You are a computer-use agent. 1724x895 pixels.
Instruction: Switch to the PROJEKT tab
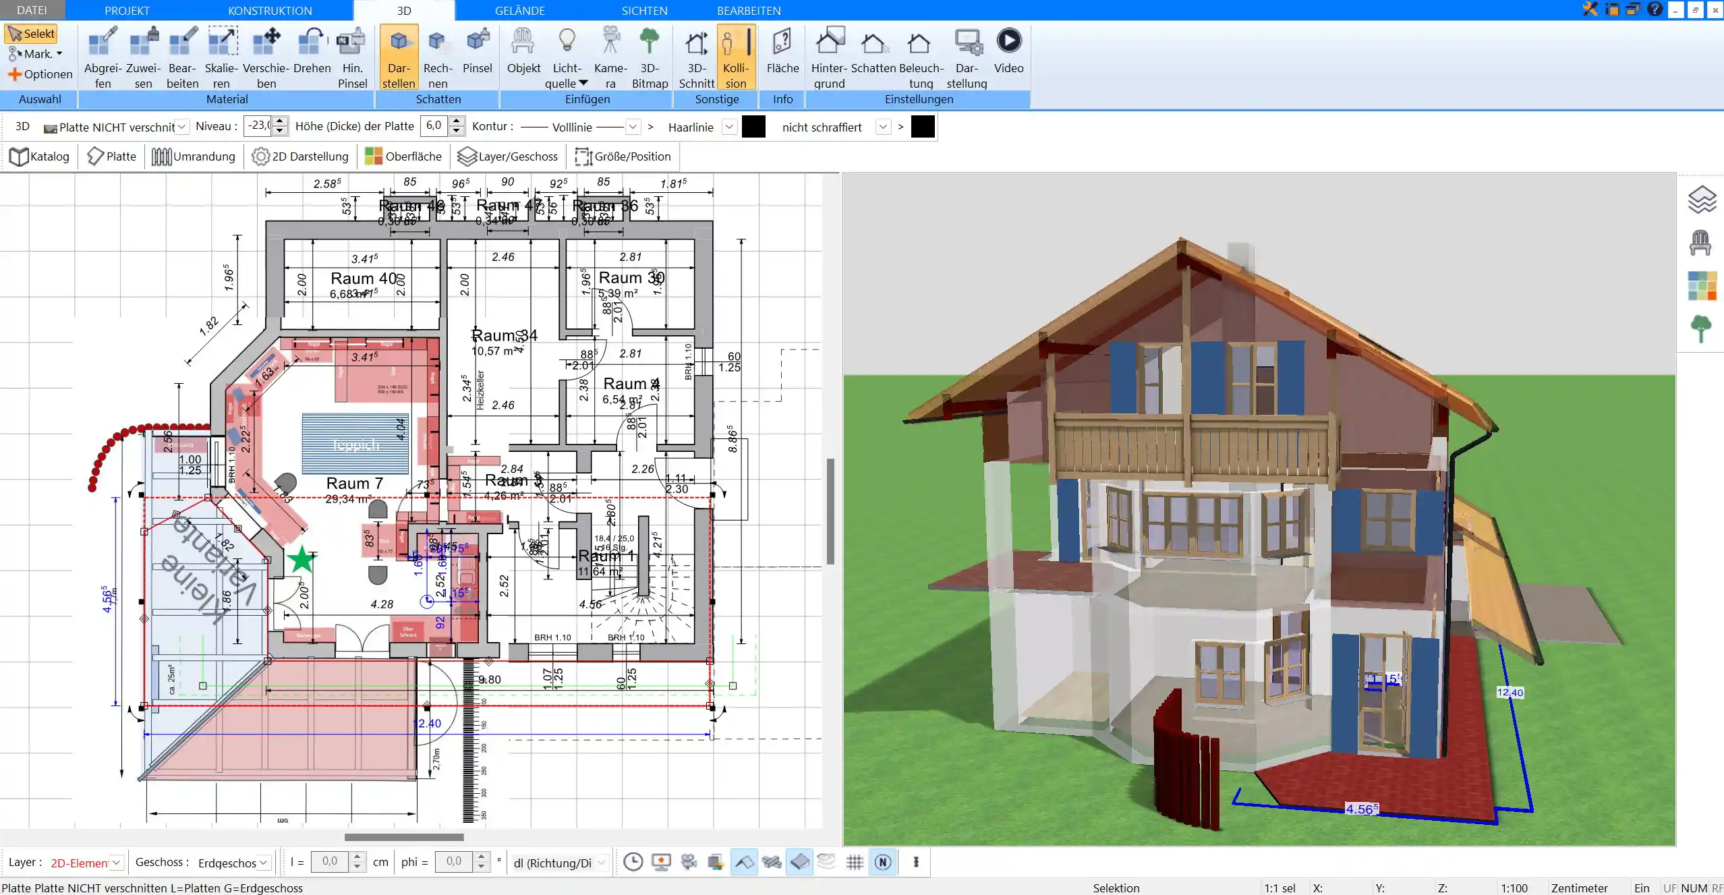(x=127, y=10)
